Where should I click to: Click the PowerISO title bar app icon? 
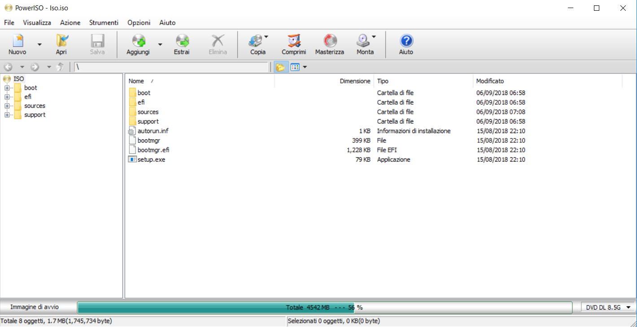tap(8, 8)
